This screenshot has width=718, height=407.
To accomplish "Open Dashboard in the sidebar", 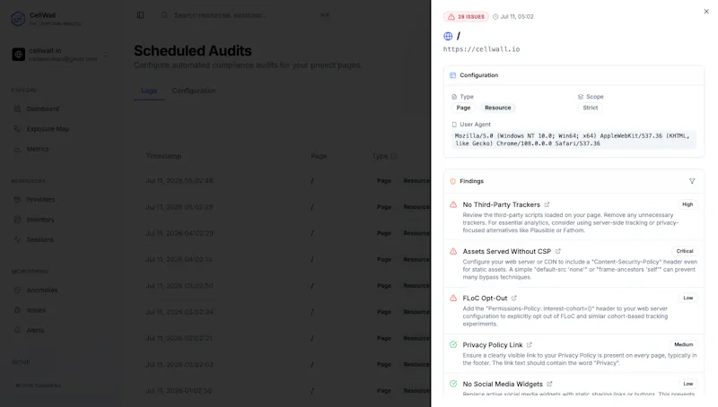I will point(42,108).
